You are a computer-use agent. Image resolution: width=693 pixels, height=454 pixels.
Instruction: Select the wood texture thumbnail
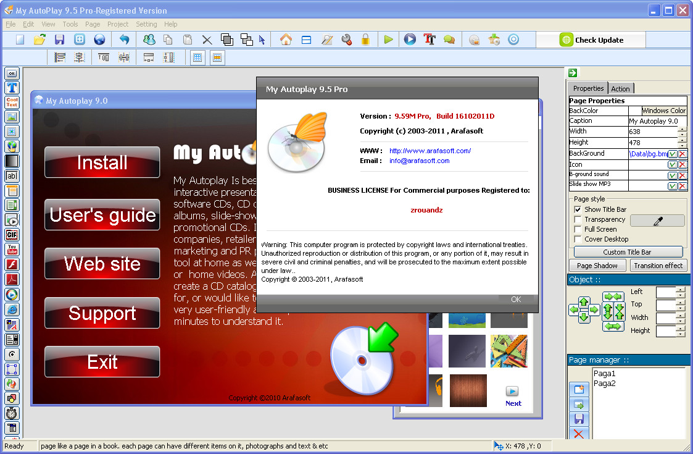[x=468, y=391]
